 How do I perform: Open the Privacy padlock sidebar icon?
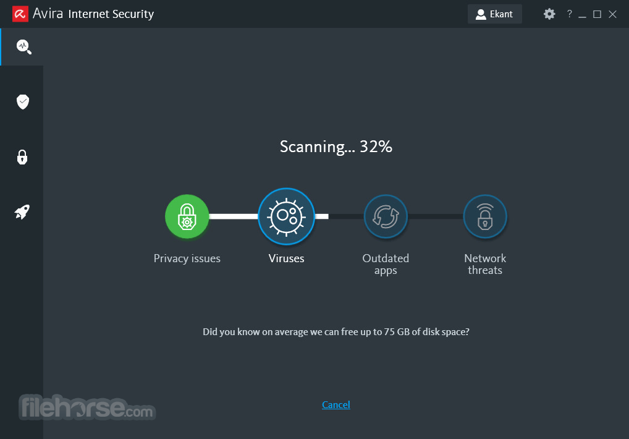tap(22, 157)
